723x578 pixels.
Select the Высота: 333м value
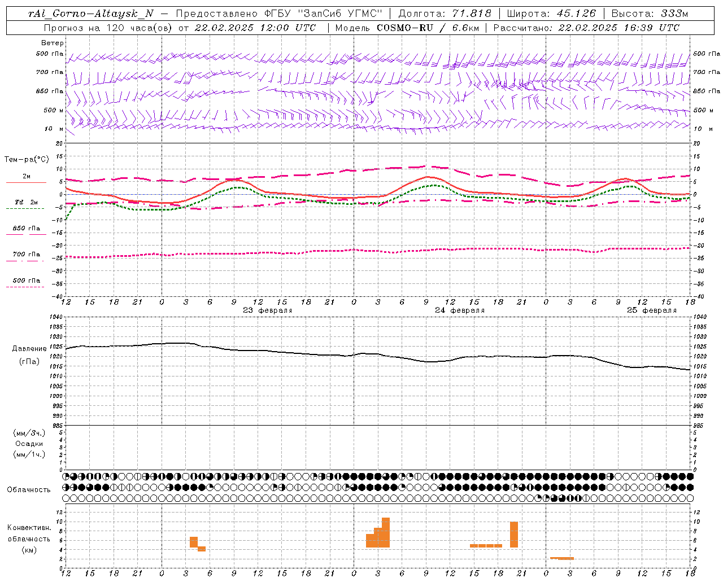pyautogui.click(x=650, y=14)
